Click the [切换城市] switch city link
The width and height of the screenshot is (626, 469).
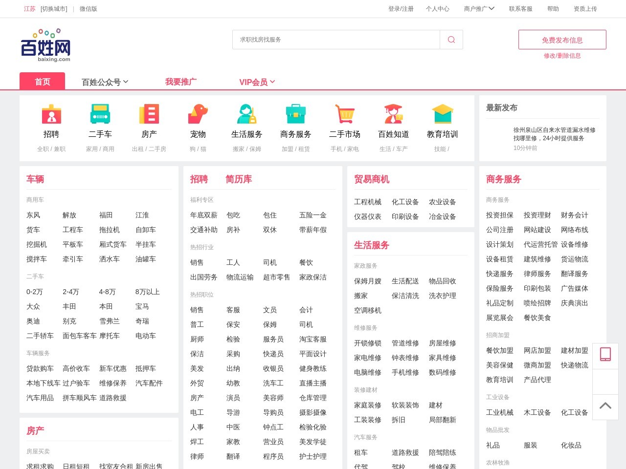[x=54, y=9]
